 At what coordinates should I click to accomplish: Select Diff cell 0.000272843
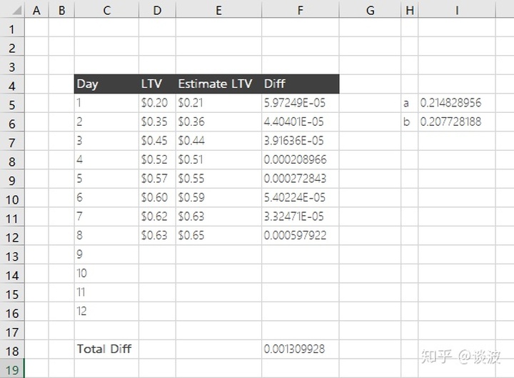(301, 179)
